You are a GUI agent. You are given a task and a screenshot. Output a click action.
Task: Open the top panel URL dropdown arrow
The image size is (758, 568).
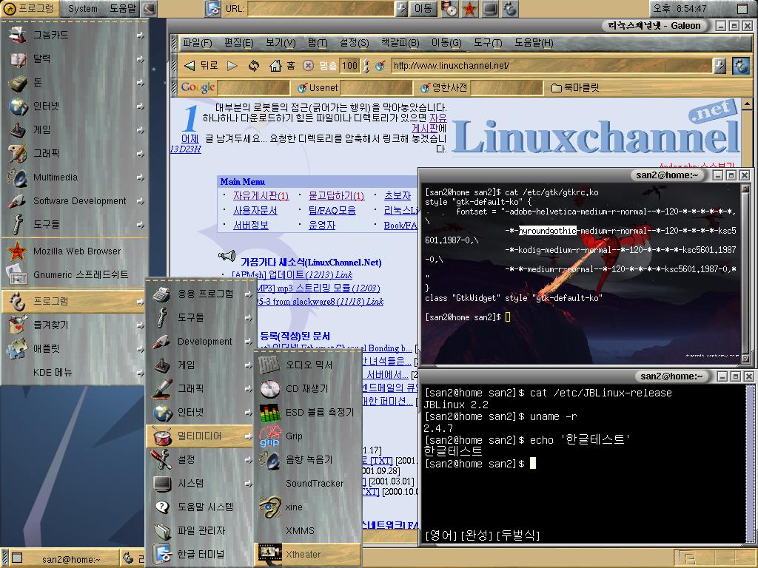pyautogui.click(x=402, y=9)
